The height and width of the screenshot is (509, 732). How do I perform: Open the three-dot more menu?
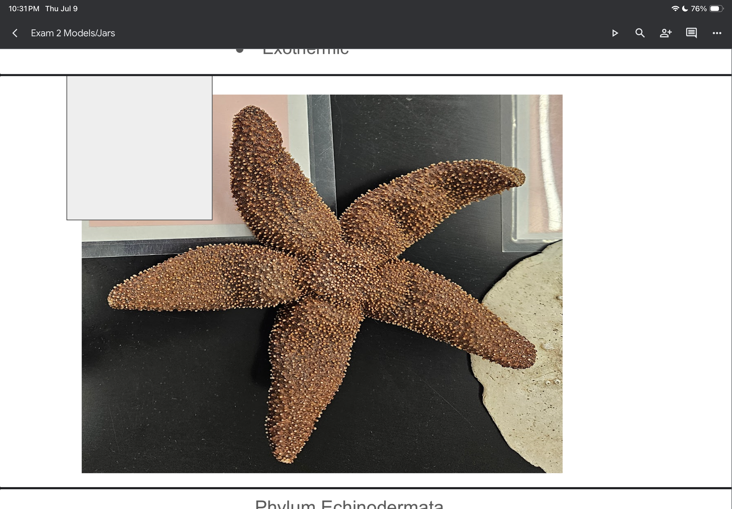pyautogui.click(x=717, y=33)
